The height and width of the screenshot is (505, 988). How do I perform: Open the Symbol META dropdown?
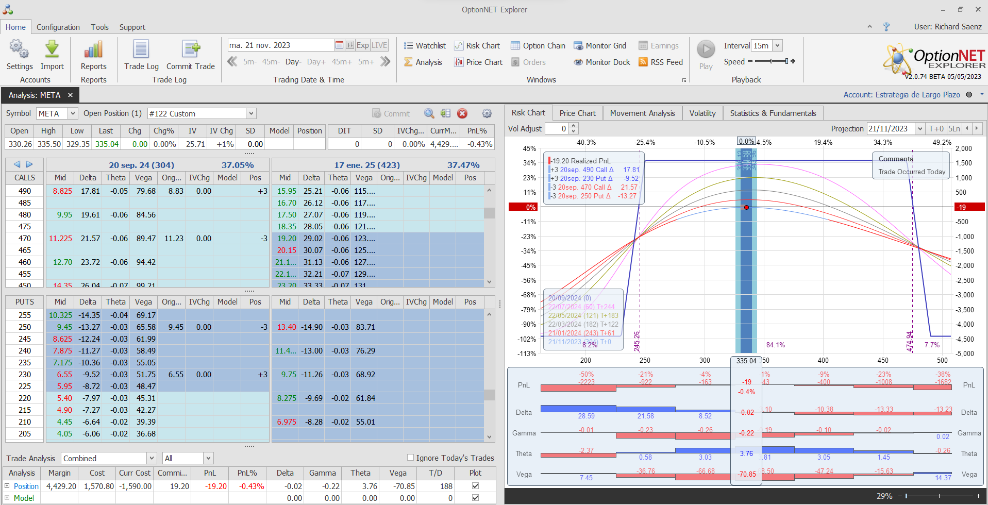point(73,113)
